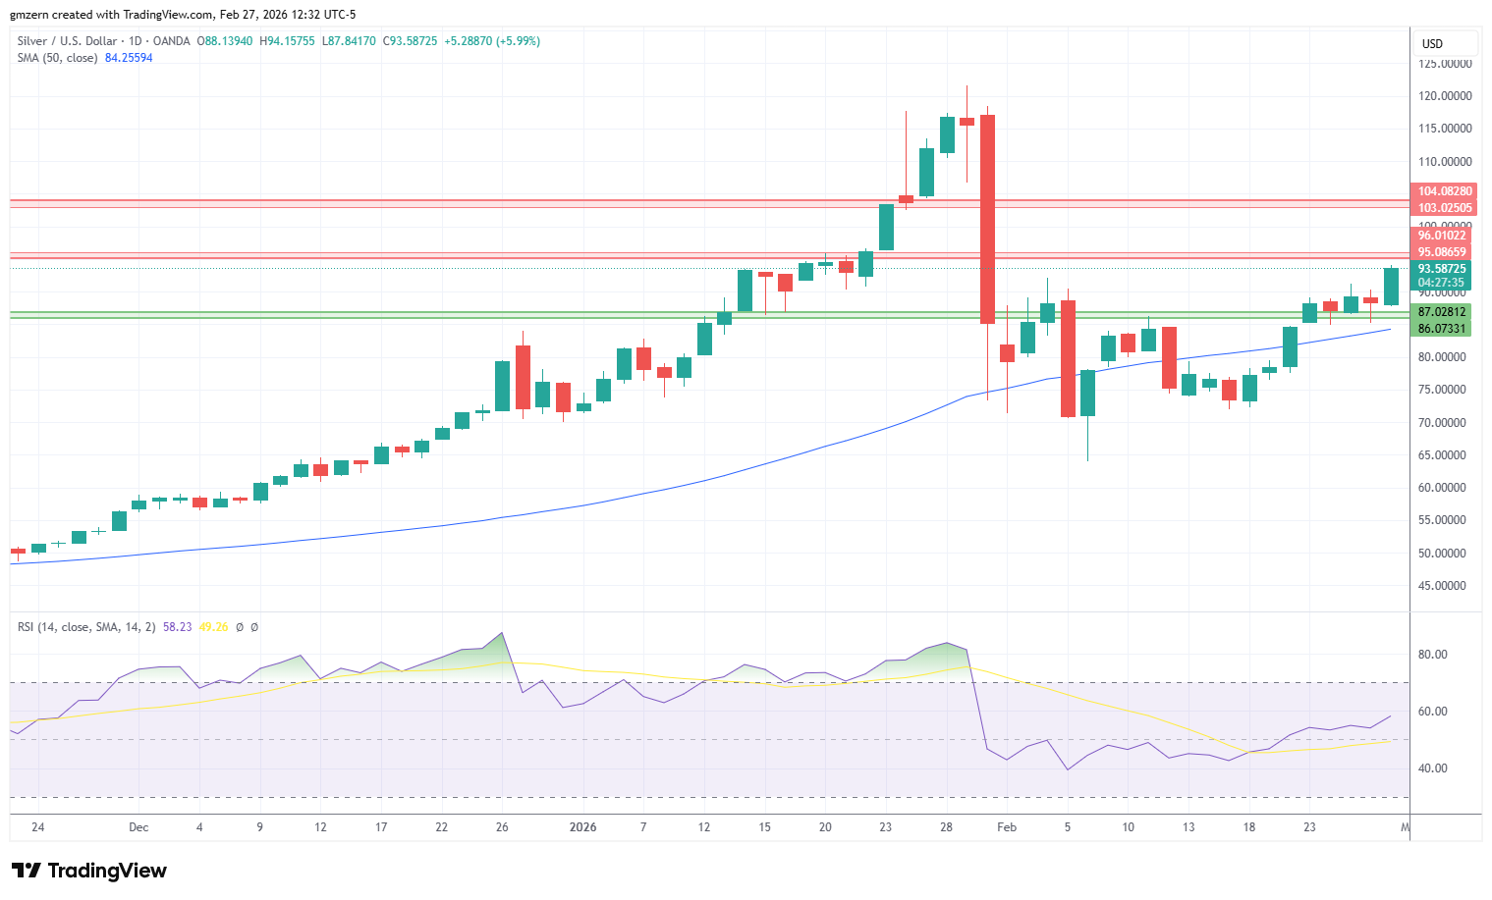Image resolution: width=1492 pixels, height=900 pixels.
Task: Select the green 86.07331 support price tag
Action: tap(1442, 329)
